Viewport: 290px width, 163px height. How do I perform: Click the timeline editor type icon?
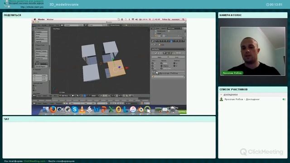[x=34, y=103]
